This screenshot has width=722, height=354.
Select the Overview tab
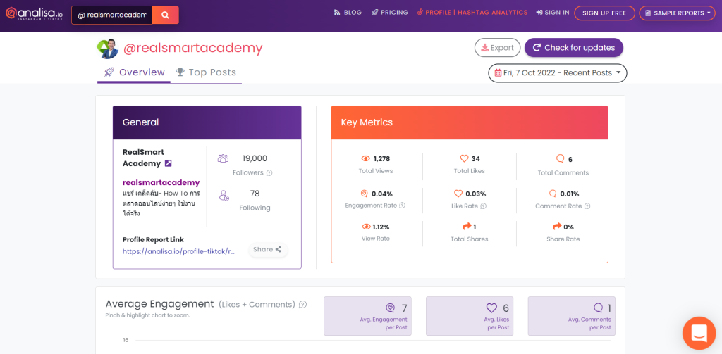pyautogui.click(x=134, y=72)
